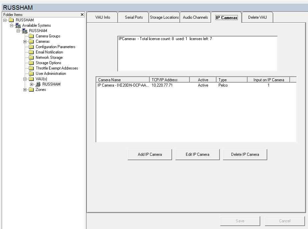This screenshot has width=308, height=229.
Task: Open the Throttle Exempt Addresses folder icon
Action: [x=31, y=68]
